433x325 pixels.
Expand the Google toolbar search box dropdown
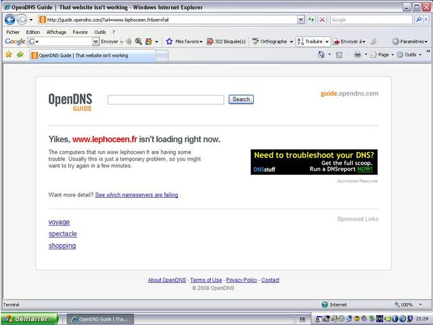click(95, 41)
